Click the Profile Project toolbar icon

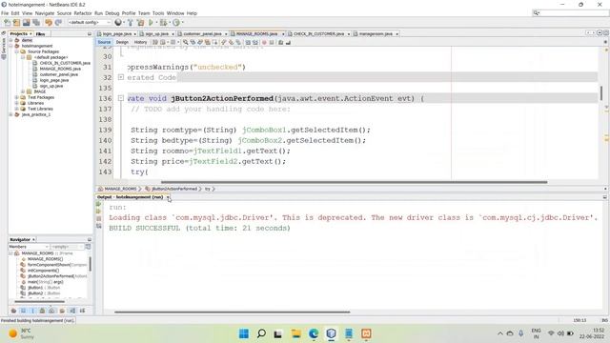click(176, 23)
